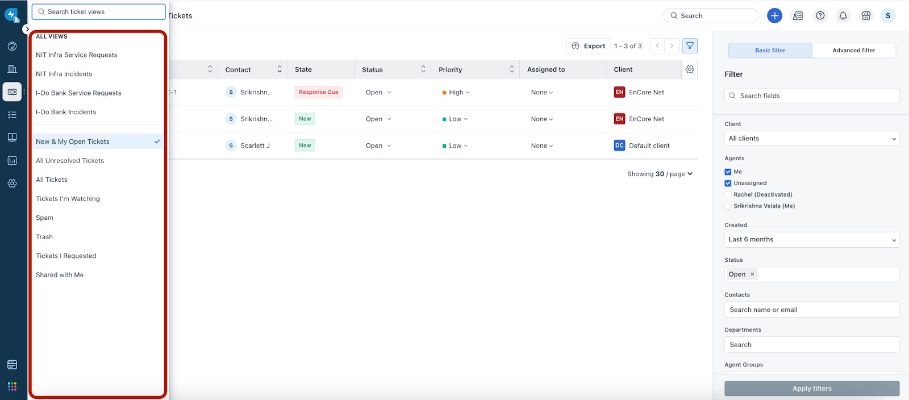The width and height of the screenshot is (909, 400).
Task: Open the marketplace store icon in top bar
Action: pos(866,16)
